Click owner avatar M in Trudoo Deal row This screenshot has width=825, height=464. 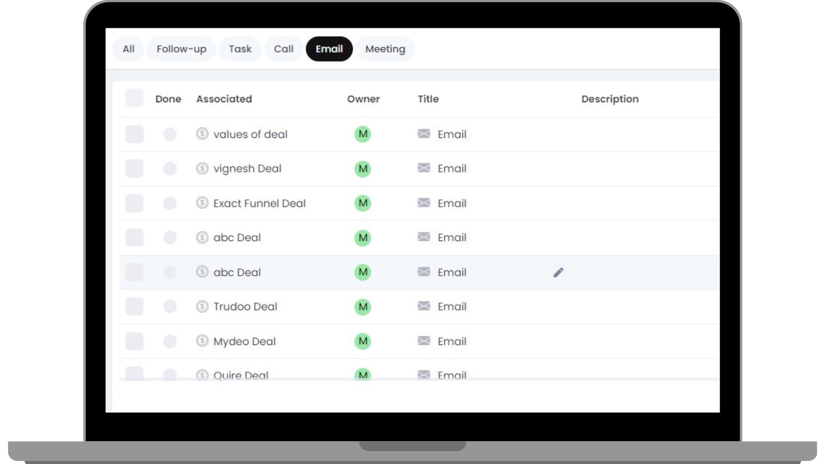[363, 307]
